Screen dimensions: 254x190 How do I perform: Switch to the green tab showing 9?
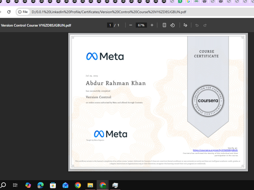point(180,1)
